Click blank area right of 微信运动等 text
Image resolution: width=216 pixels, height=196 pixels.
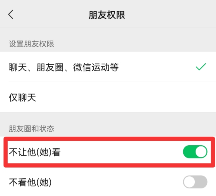point(156,67)
